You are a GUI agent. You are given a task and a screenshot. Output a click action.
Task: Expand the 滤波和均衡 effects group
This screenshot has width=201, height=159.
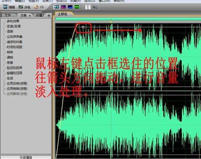click(x=4, y=42)
